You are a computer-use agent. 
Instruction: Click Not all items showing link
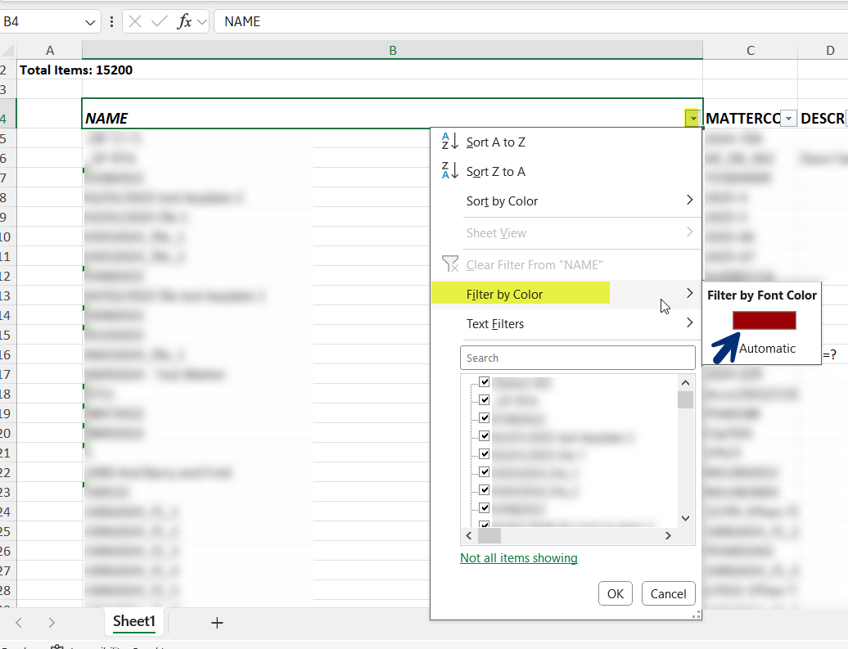(x=519, y=557)
